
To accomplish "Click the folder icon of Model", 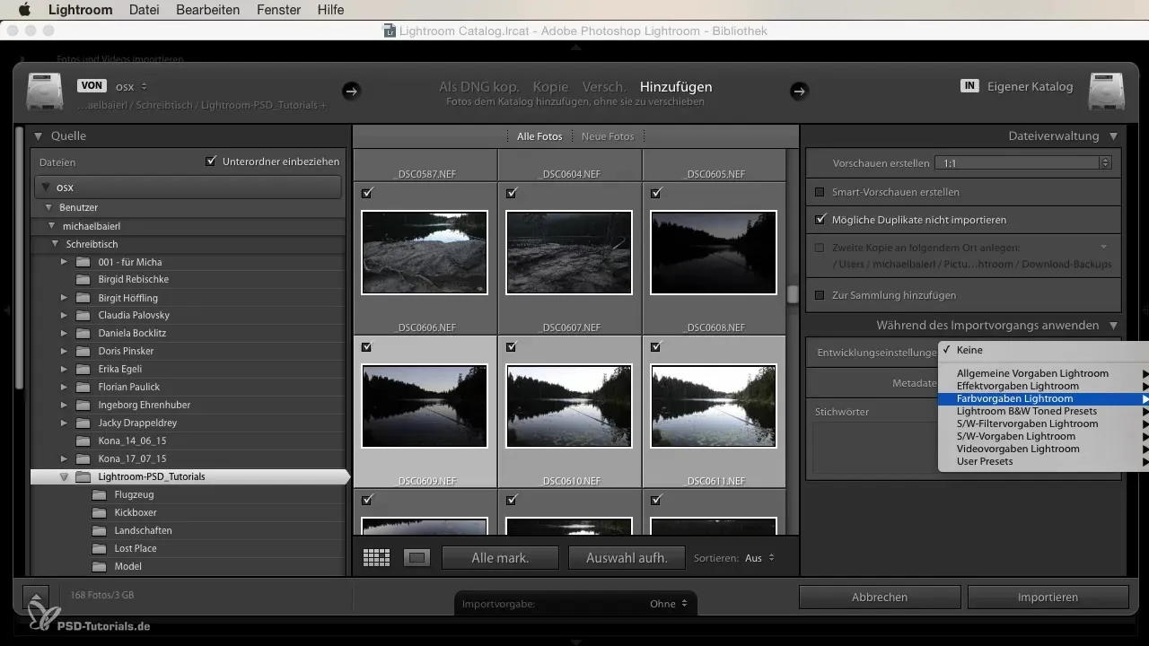I will [x=98, y=566].
